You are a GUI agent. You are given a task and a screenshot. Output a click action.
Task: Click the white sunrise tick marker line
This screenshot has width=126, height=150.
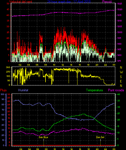(44, 140)
